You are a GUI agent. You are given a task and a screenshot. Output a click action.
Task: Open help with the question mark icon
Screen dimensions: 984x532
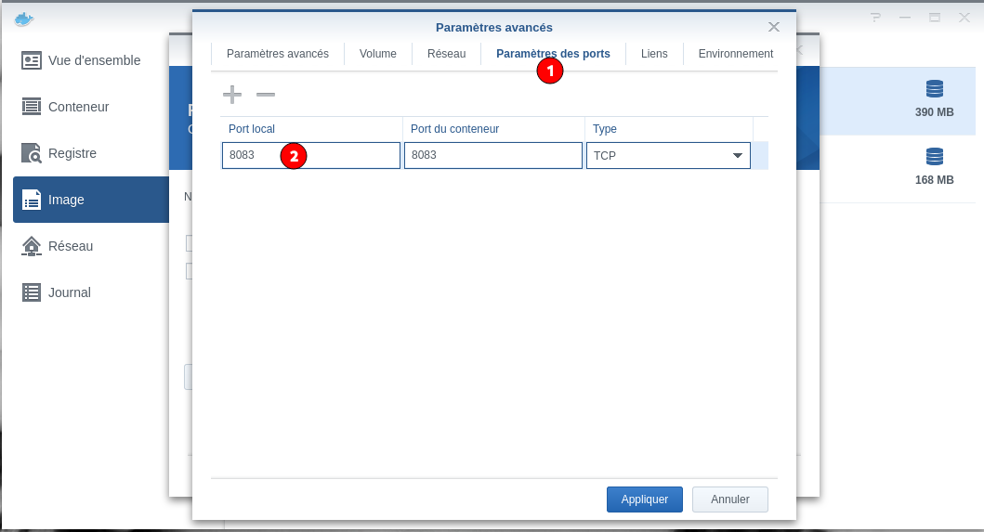click(875, 18)
